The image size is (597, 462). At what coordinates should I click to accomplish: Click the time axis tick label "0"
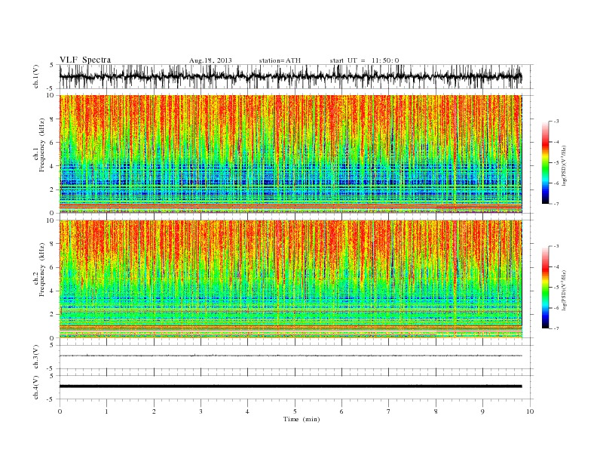point(60,411)
